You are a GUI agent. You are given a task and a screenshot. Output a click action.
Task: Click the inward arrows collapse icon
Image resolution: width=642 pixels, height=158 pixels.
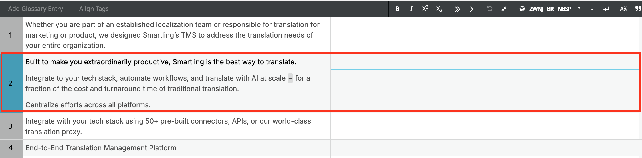(x=504, y=9)
